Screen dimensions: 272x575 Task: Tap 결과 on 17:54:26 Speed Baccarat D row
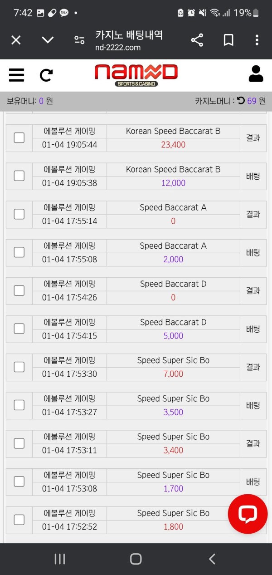pyautogui.click(x=253, y=290)
